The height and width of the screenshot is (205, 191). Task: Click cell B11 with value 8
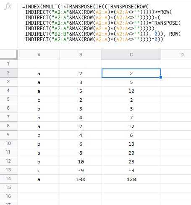[x=81, y=152]
